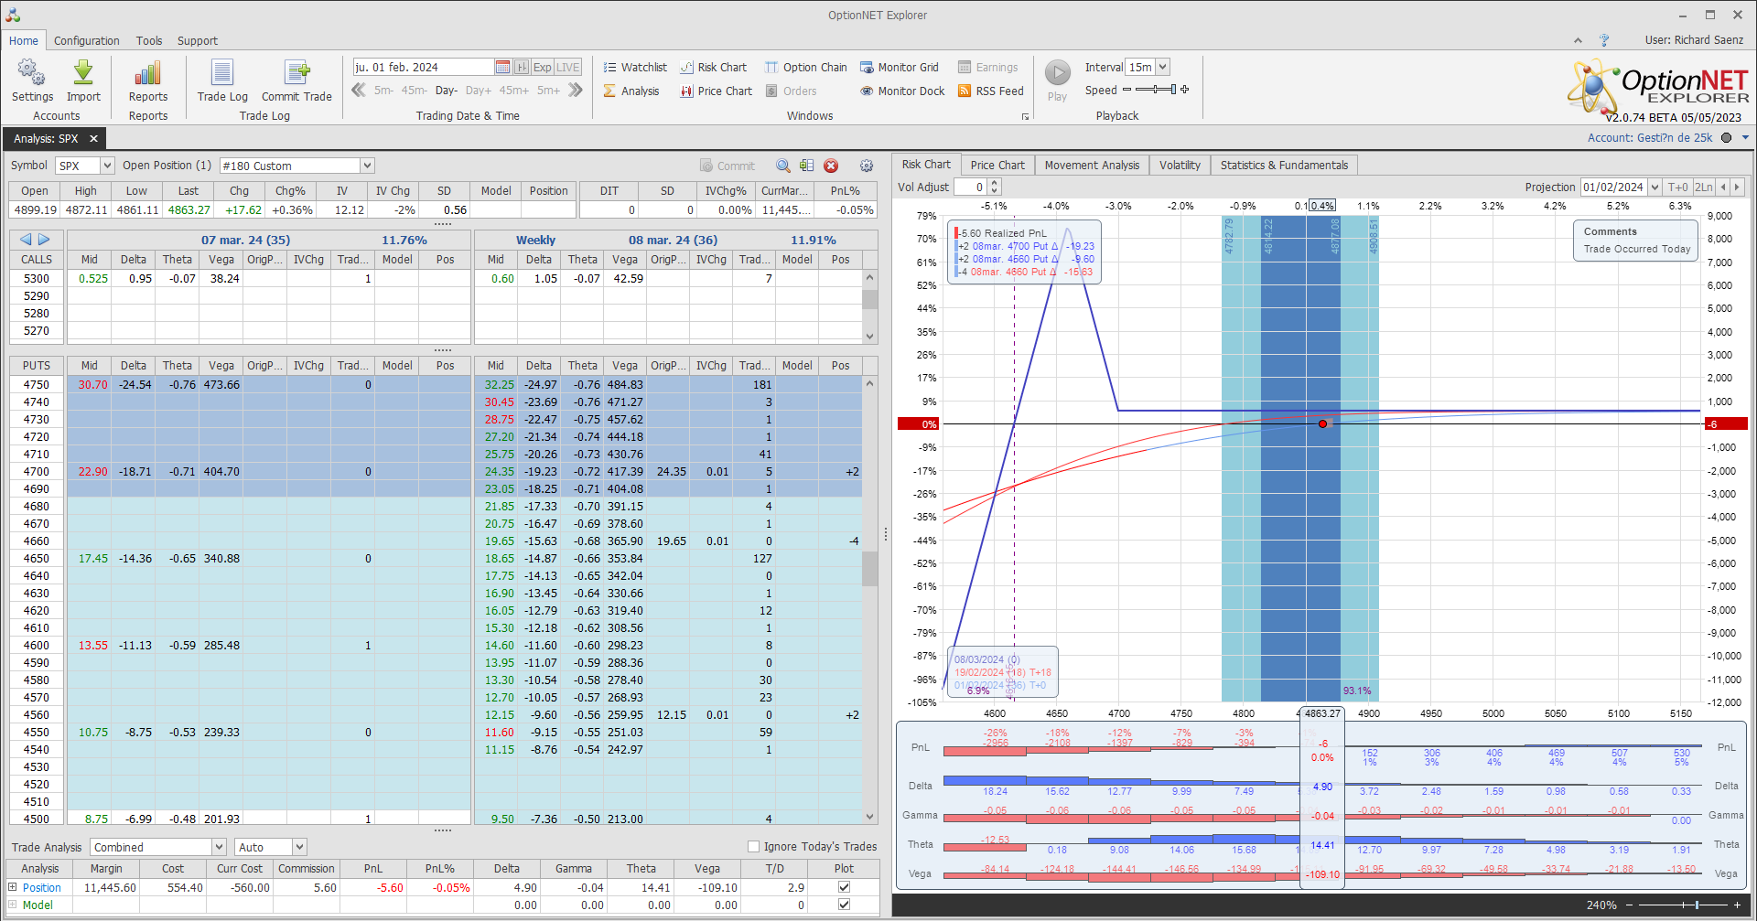The image size is (1757, 921).
Task: Open the Option Chain window
Action: click(805, 68)
